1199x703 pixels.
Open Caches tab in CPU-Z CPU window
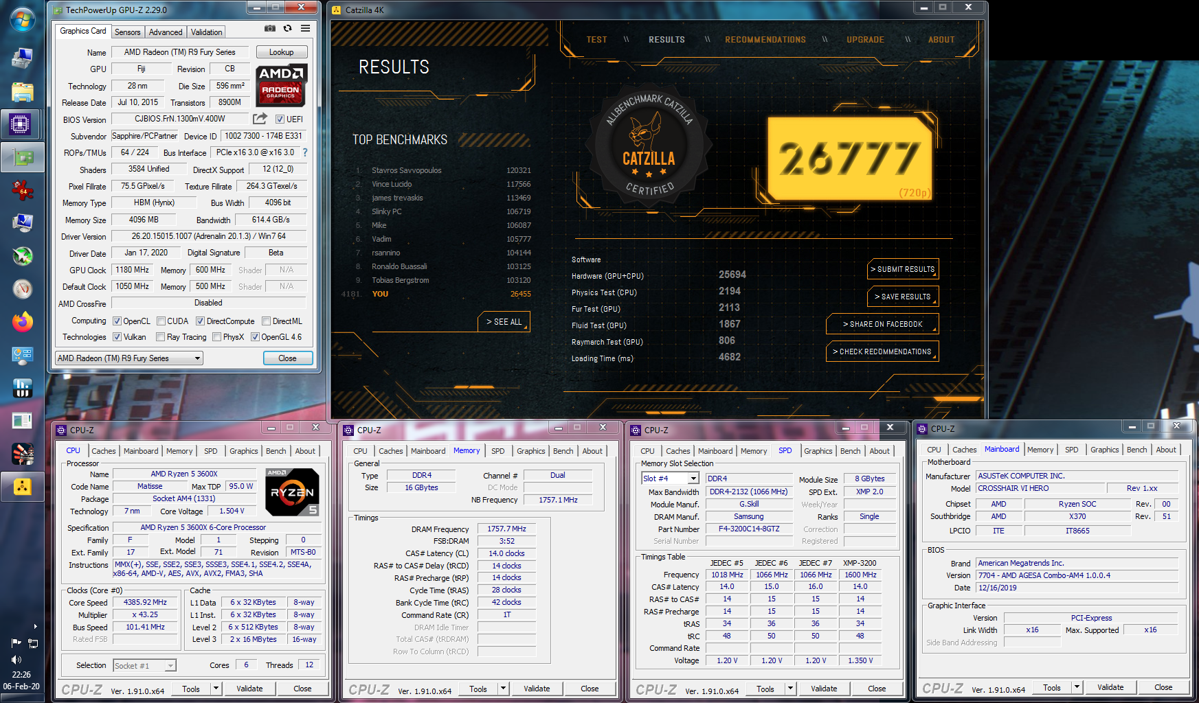coord(104,451)
